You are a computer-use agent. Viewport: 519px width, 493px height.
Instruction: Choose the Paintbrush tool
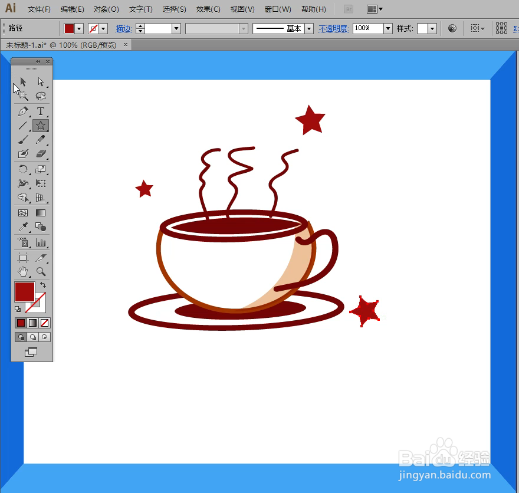(x=22, y=140)
